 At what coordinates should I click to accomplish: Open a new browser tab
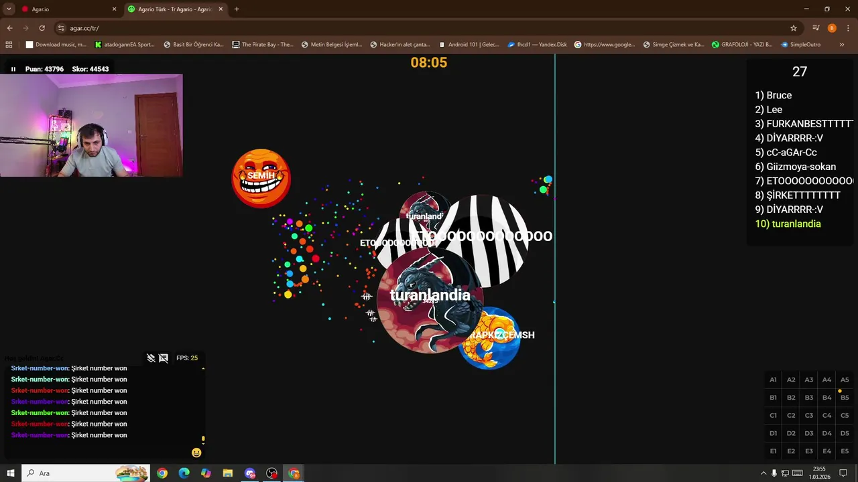pyautogui.click(x=237, y=9)
